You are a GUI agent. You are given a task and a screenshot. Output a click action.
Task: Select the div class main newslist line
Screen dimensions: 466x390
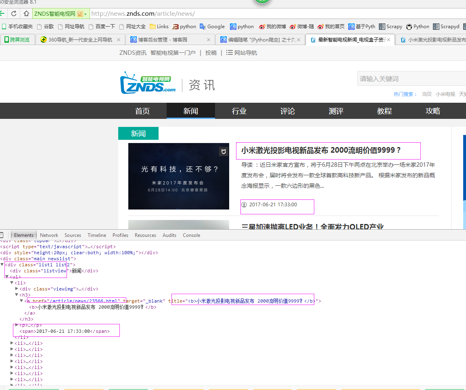38,259
